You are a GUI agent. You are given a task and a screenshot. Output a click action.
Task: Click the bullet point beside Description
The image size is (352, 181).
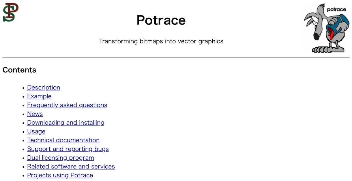point(23,88)
